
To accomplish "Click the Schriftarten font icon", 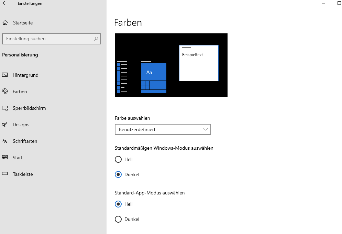I will point(5,141).
